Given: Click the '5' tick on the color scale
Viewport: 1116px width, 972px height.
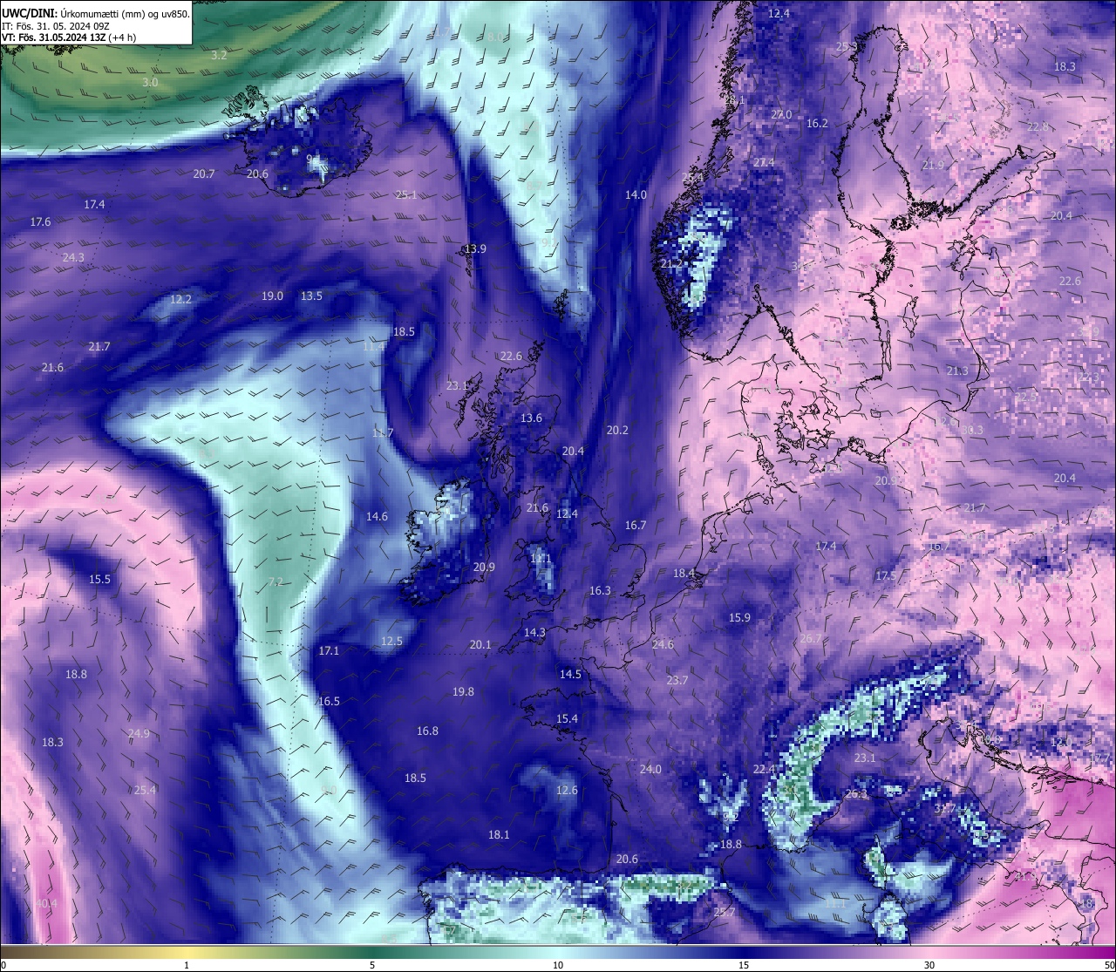Looking at the screenshot, I should tap(372, 965).
